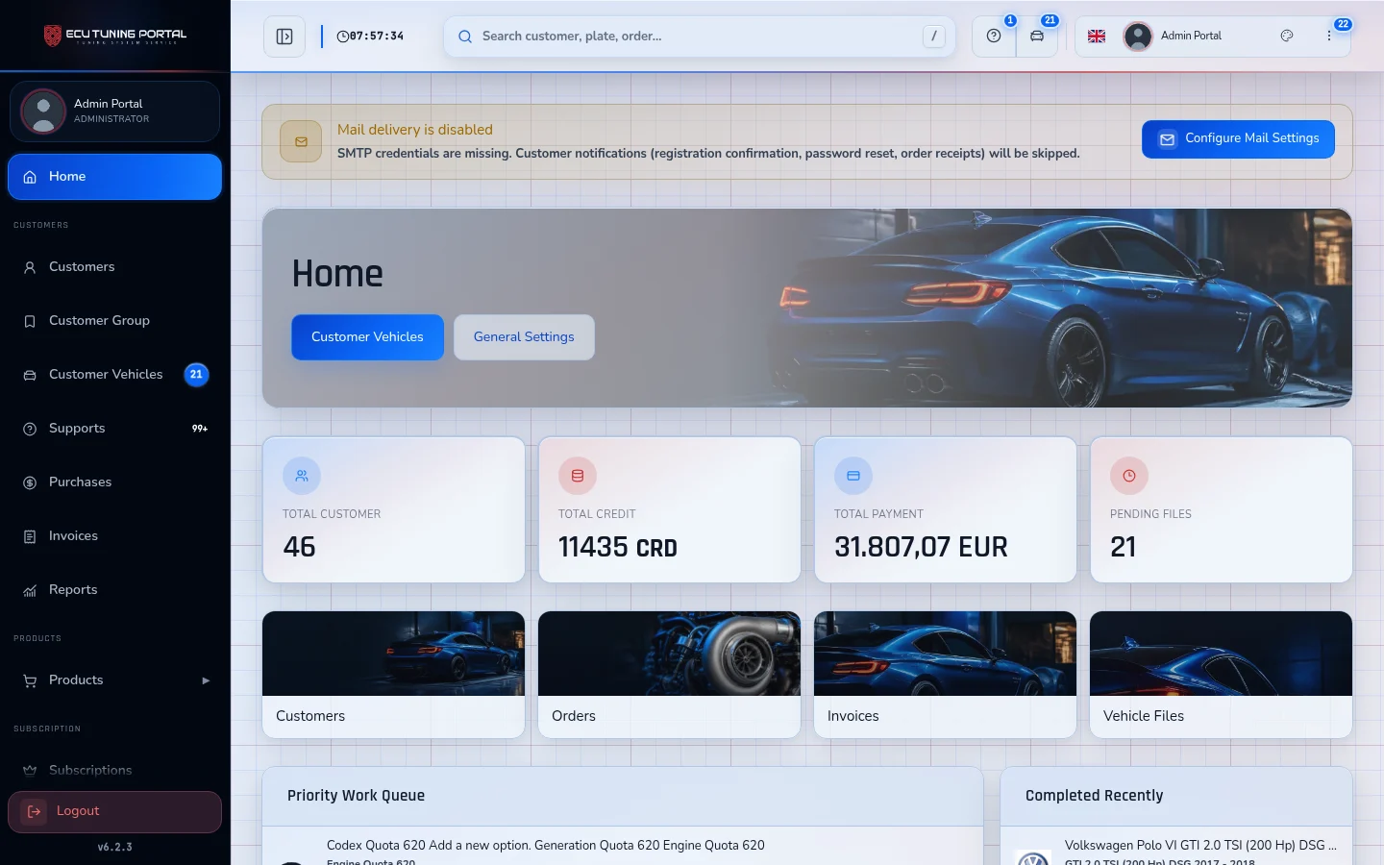Click the Reports chart icon
The image size is (1384, 865).
(x=30, y=590)
